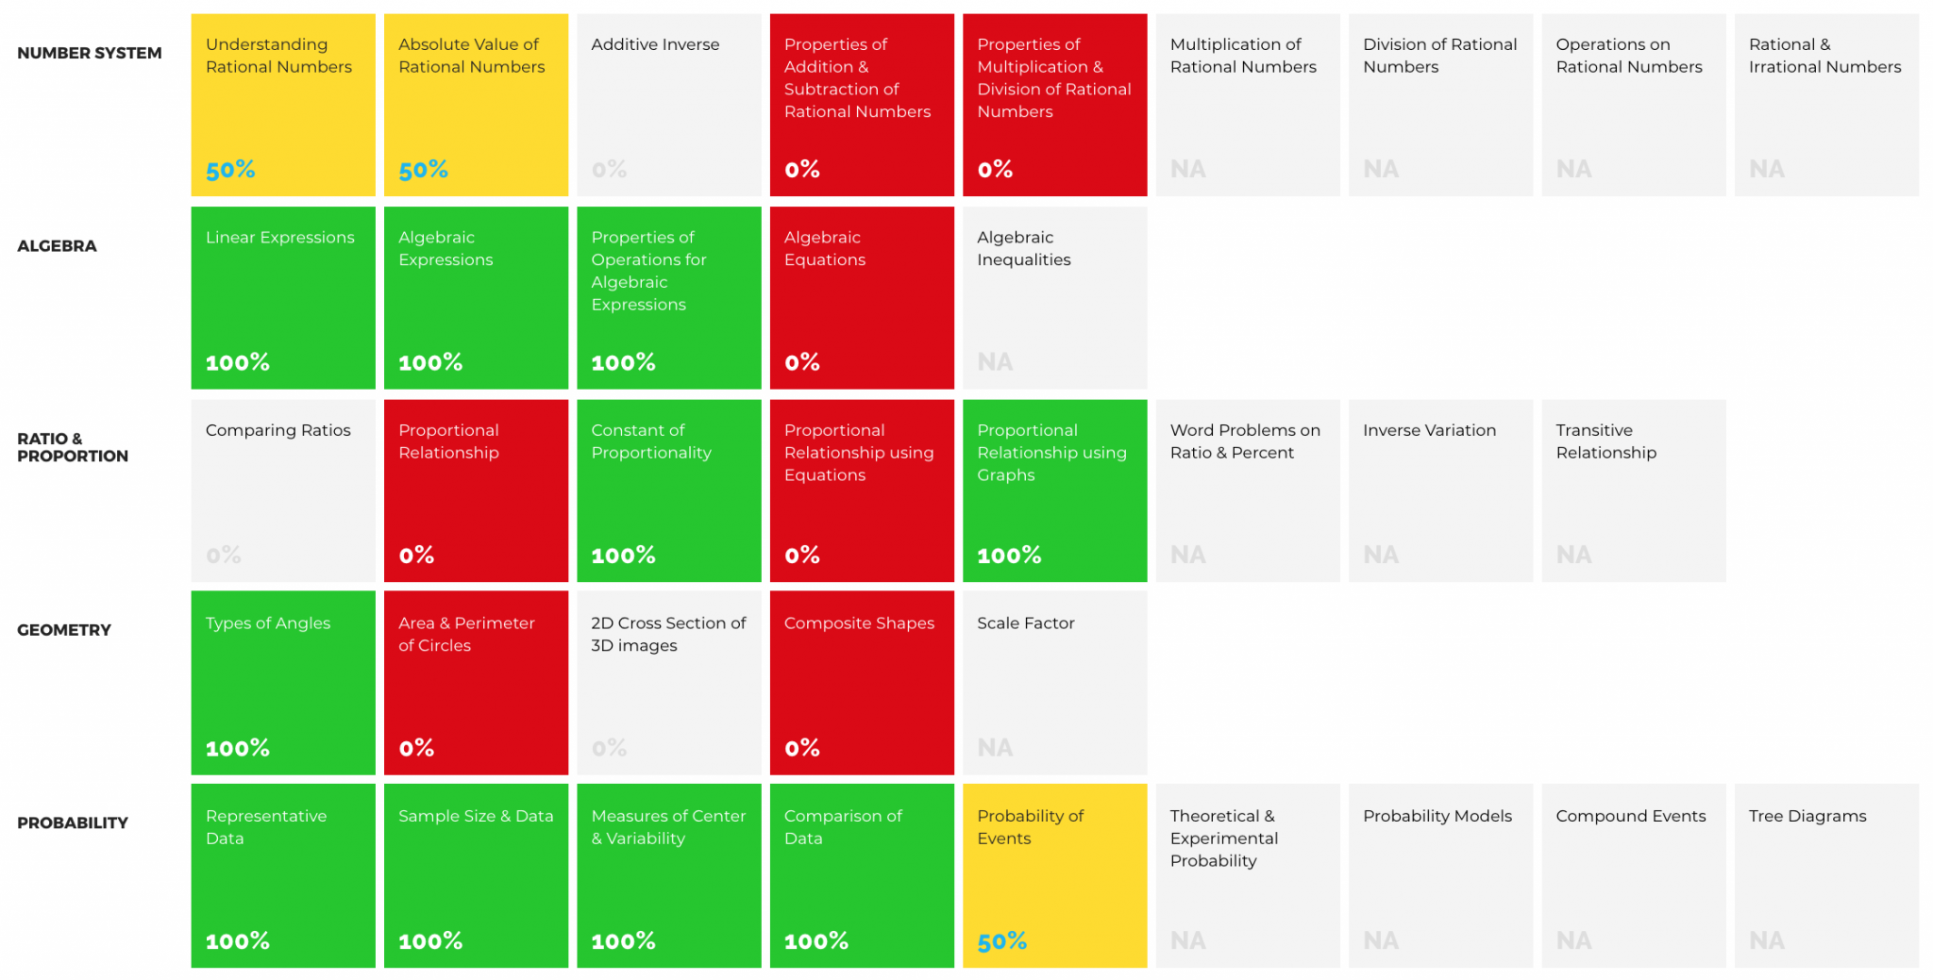The image size is (1933, 980).
Task: Select the Scale Factor tile
Action: coord(1054,683)
